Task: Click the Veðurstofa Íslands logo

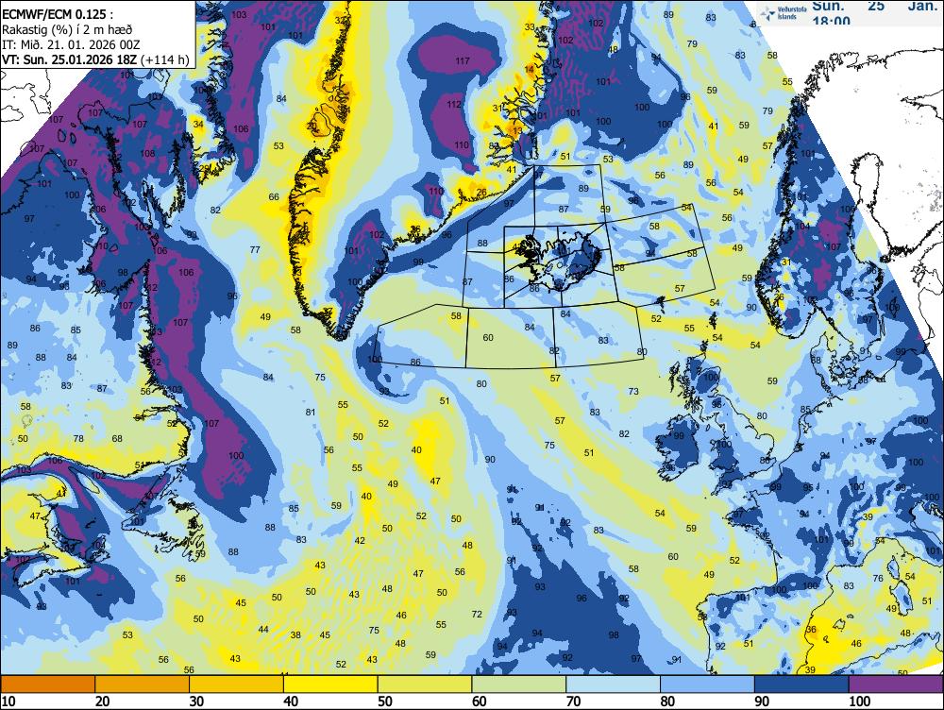Action: pyautogui.click(x=782, y=13)
